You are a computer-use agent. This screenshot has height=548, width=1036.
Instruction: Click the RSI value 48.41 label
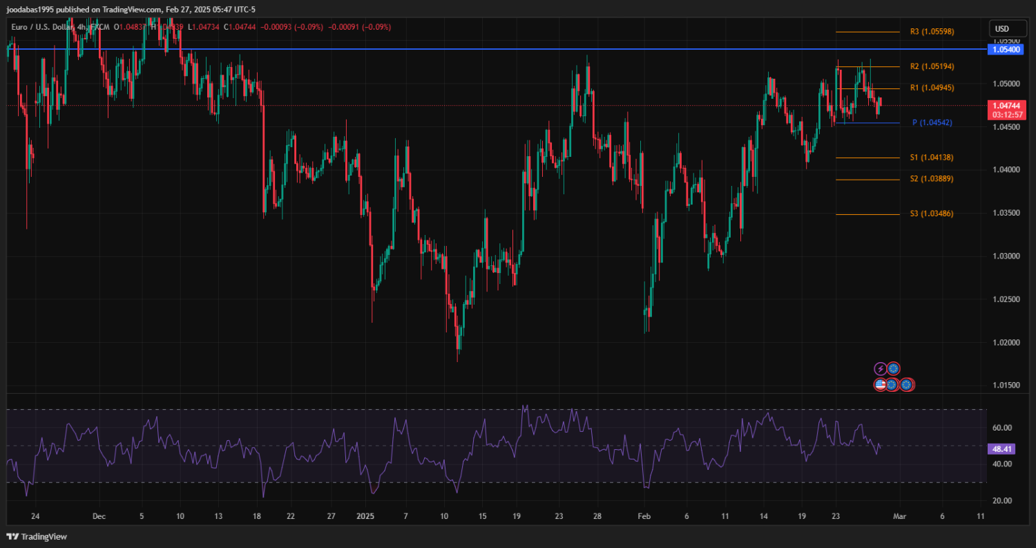(1002, 448)
